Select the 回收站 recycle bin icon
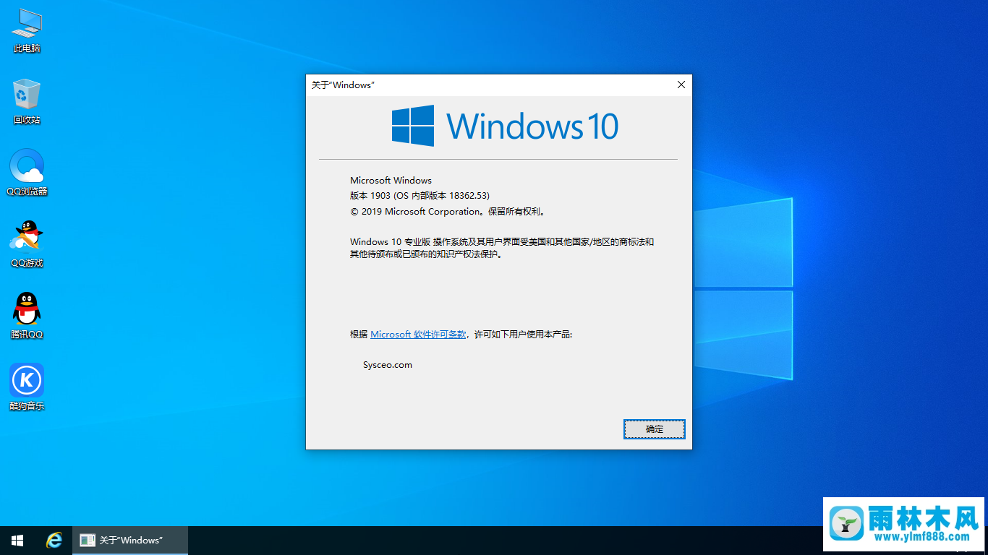The width and height of the screenshot is (988, 555). tap(27, 102)
